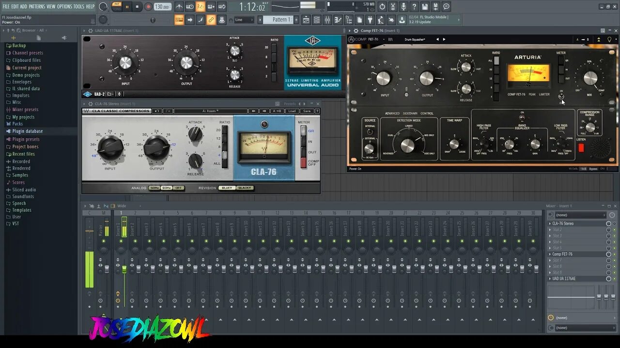The image size is (620, 348).
Task: Toggle PAT/SONG mode switch
Action: pyautogui.click(x=116, y=6)
